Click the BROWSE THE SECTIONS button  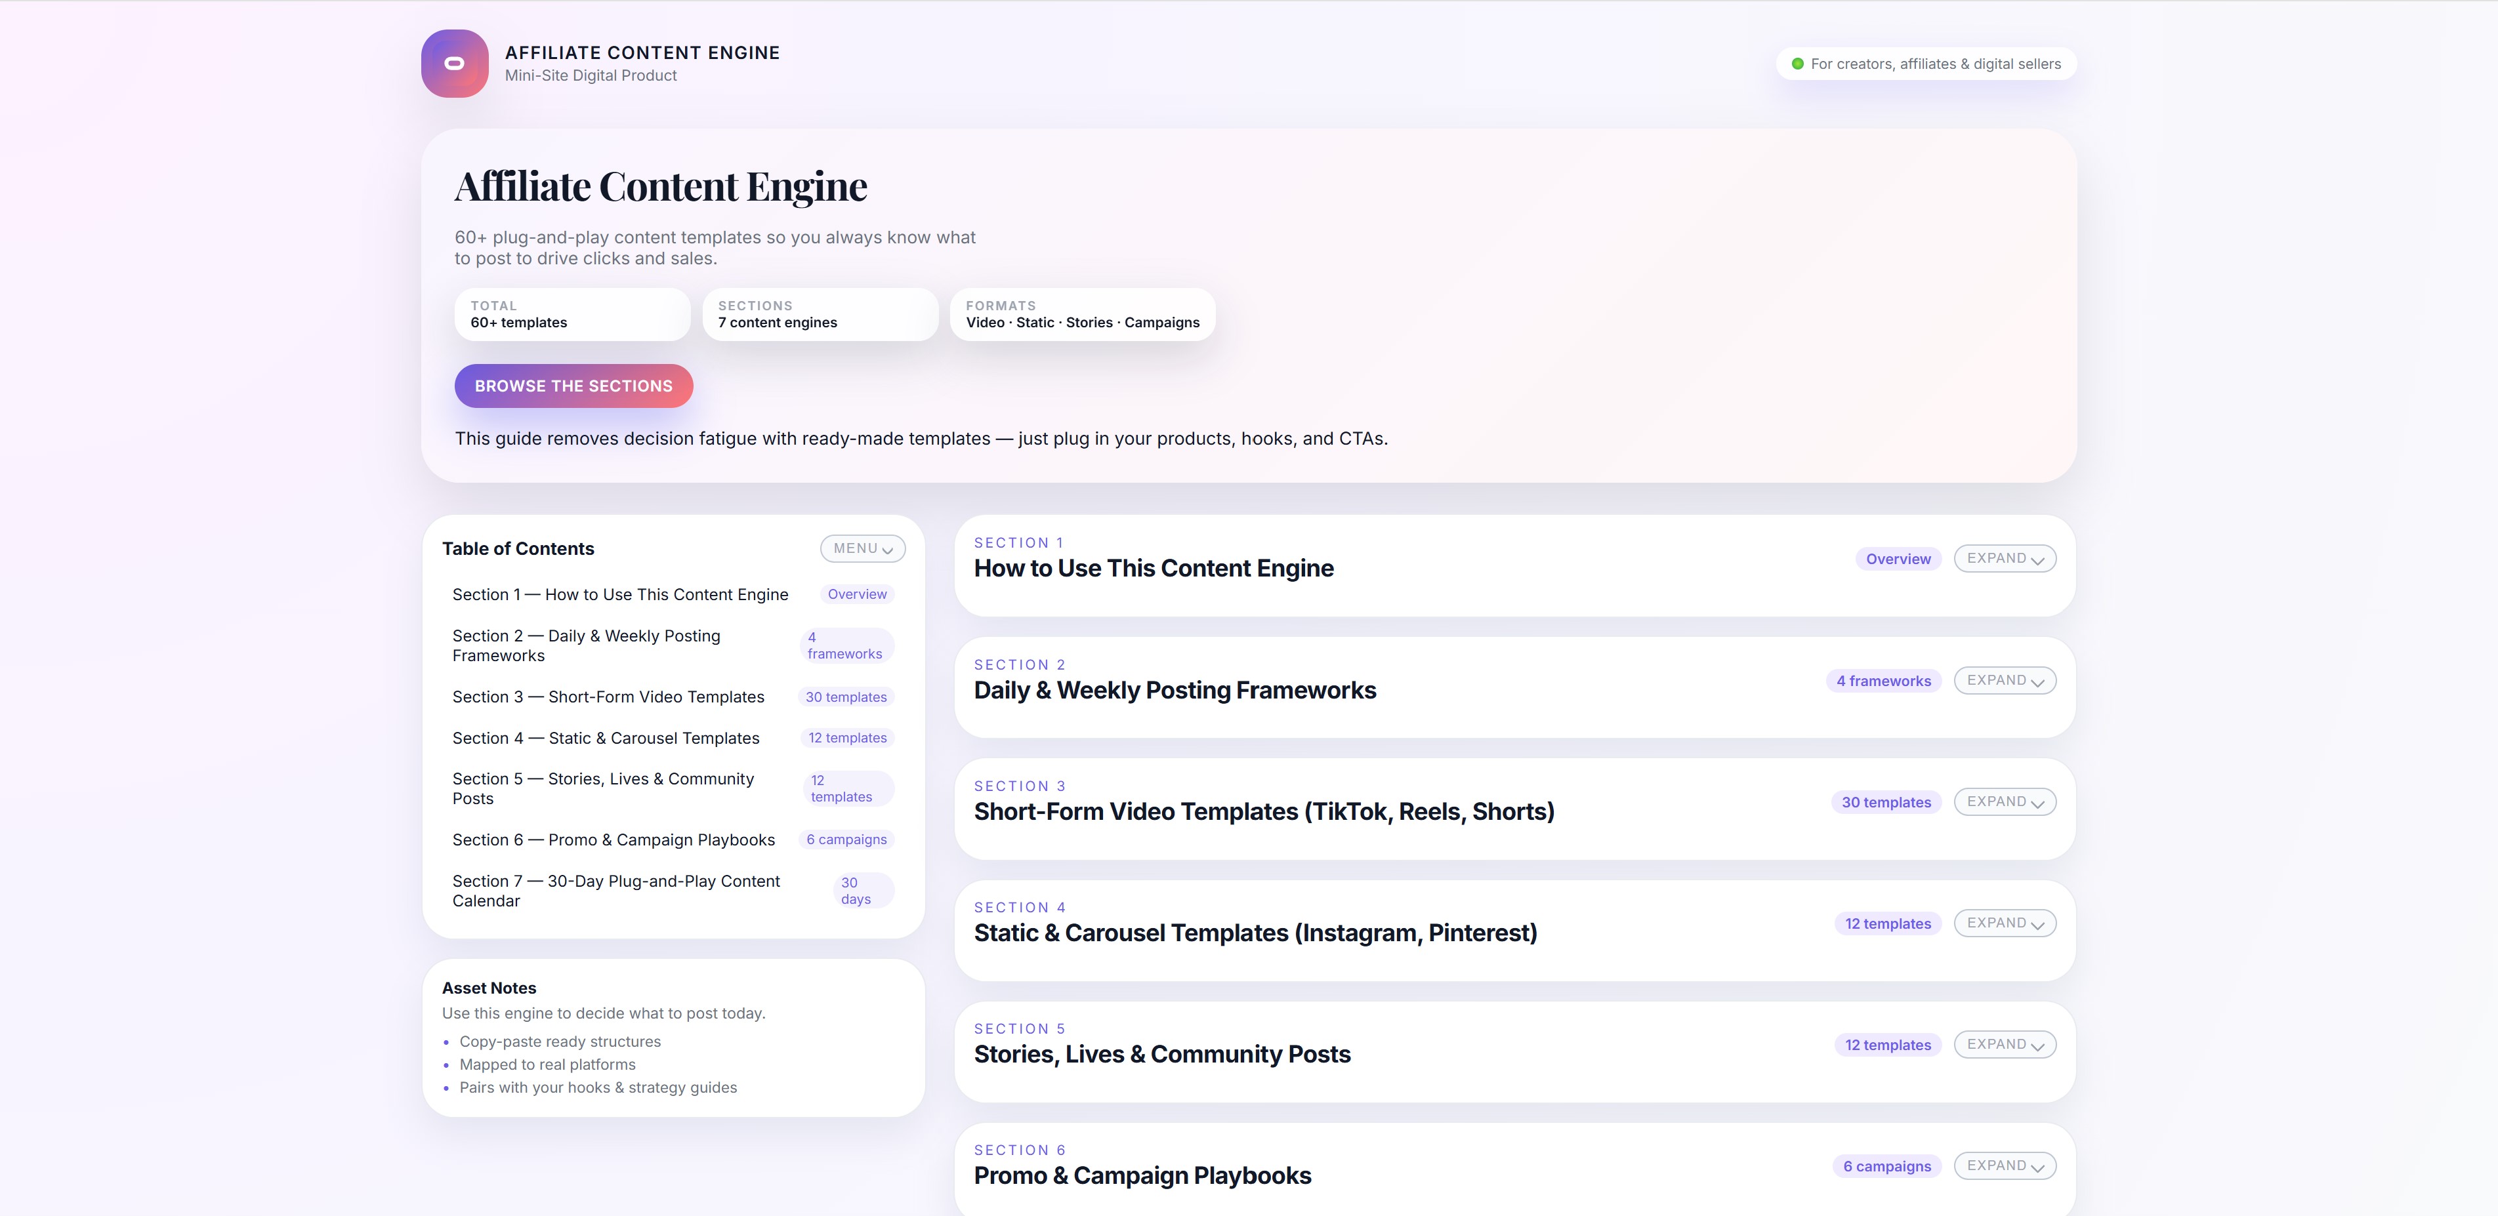(573, 386)
